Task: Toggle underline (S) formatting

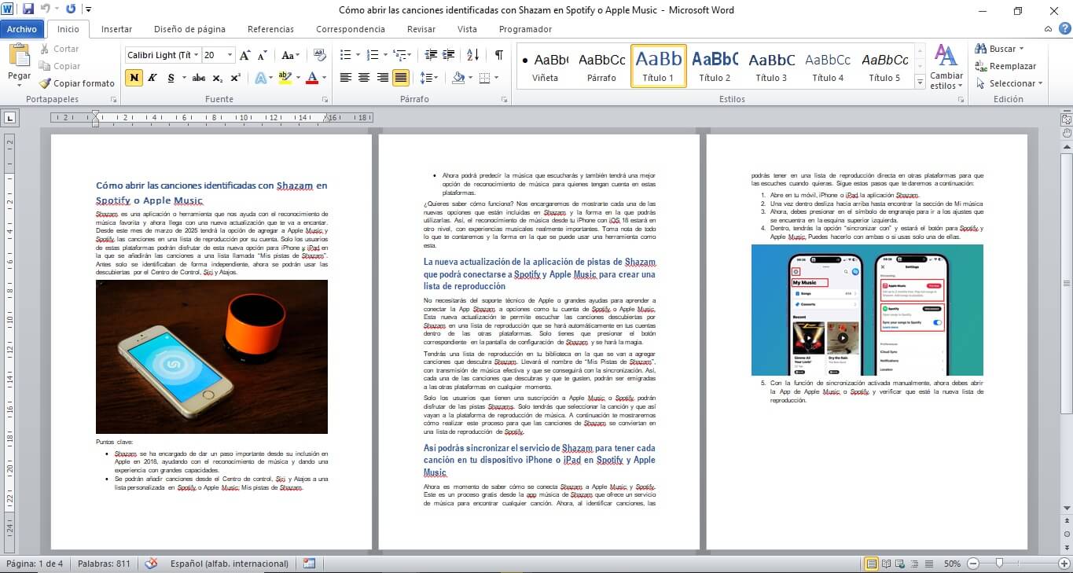Action: pyautogui.click(x=169, y=78)
